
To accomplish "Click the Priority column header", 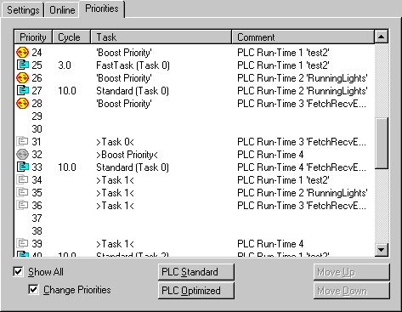I will coord(33,37).
